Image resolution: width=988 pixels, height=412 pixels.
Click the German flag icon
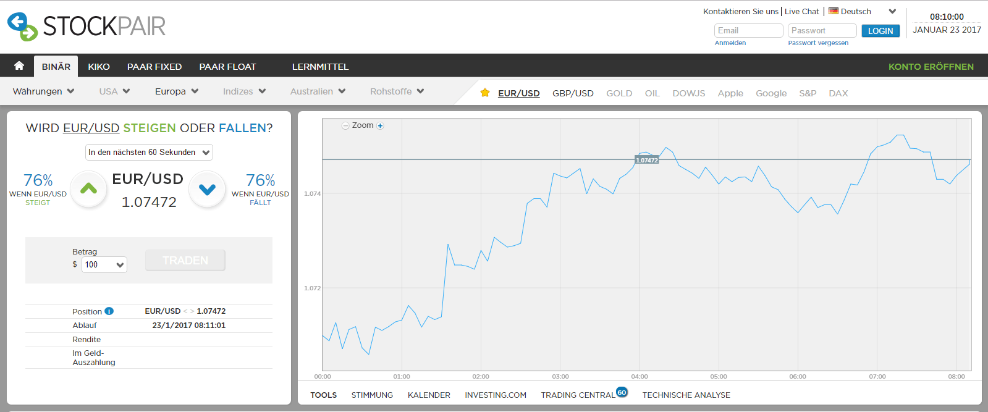click(834, 11)
